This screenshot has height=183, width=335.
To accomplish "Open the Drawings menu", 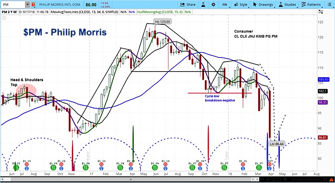I will 263,5.
